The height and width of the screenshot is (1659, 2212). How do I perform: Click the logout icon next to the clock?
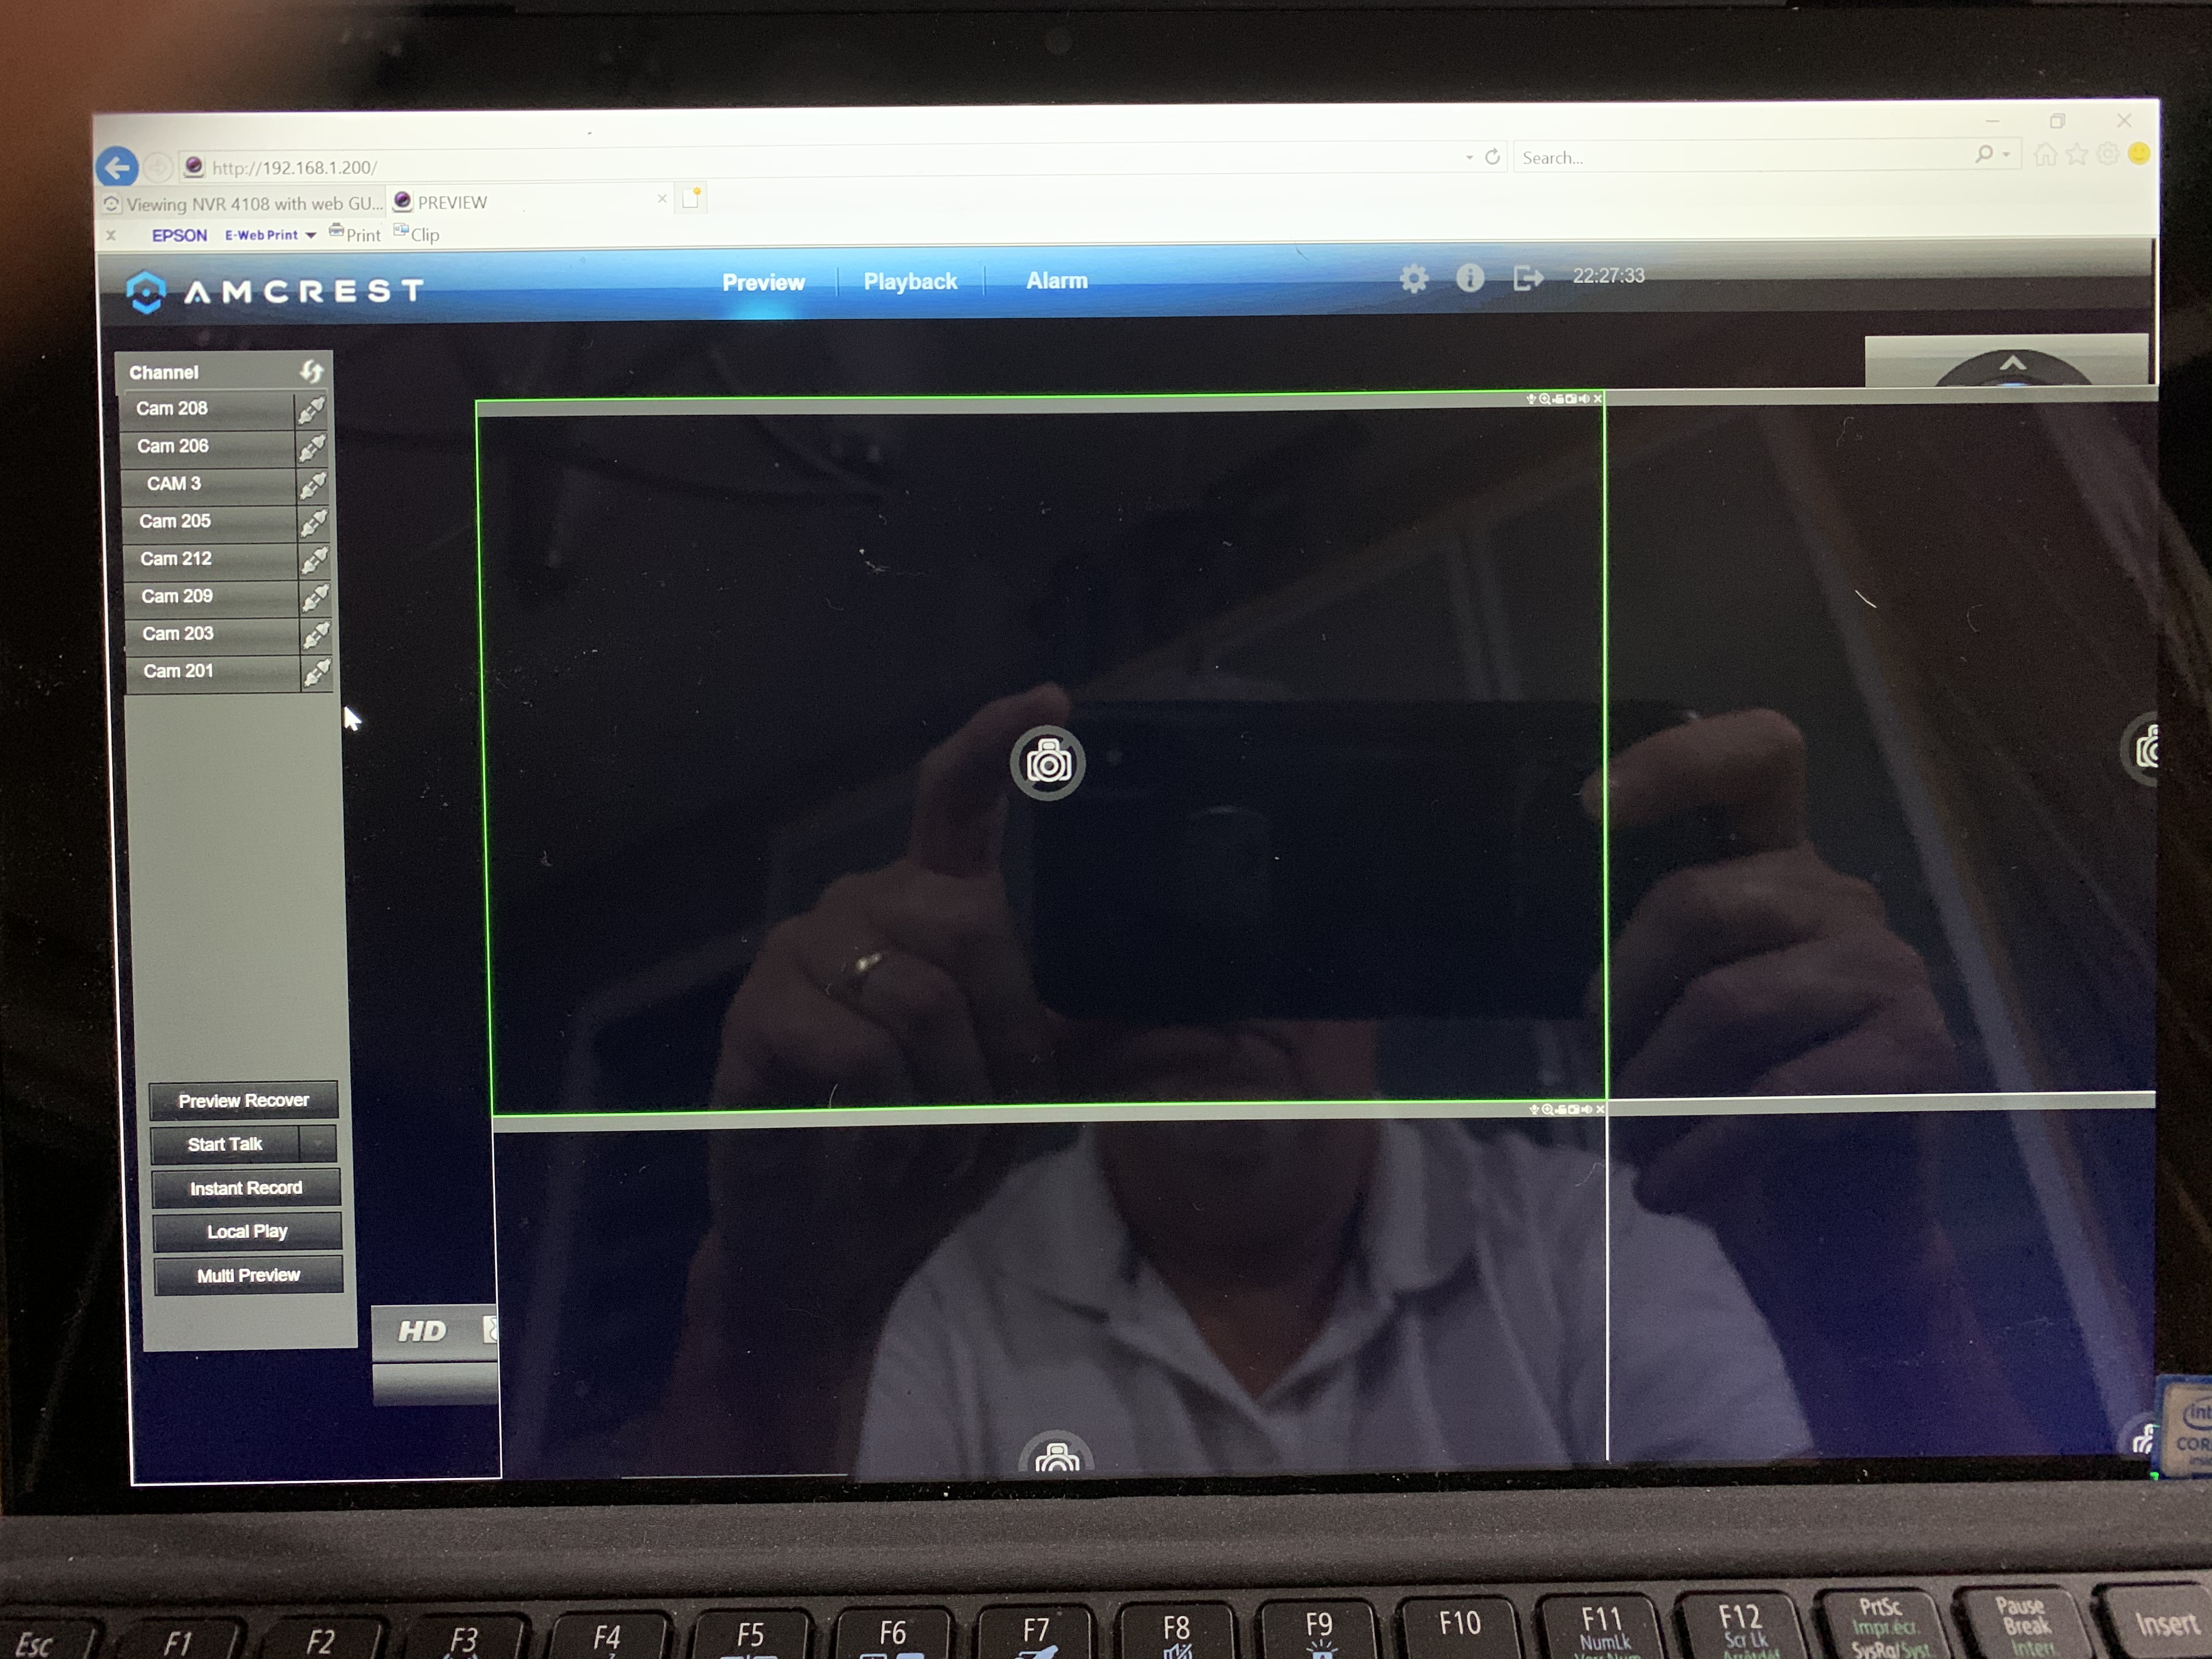pyautogui.click(x=1527, y=277)
